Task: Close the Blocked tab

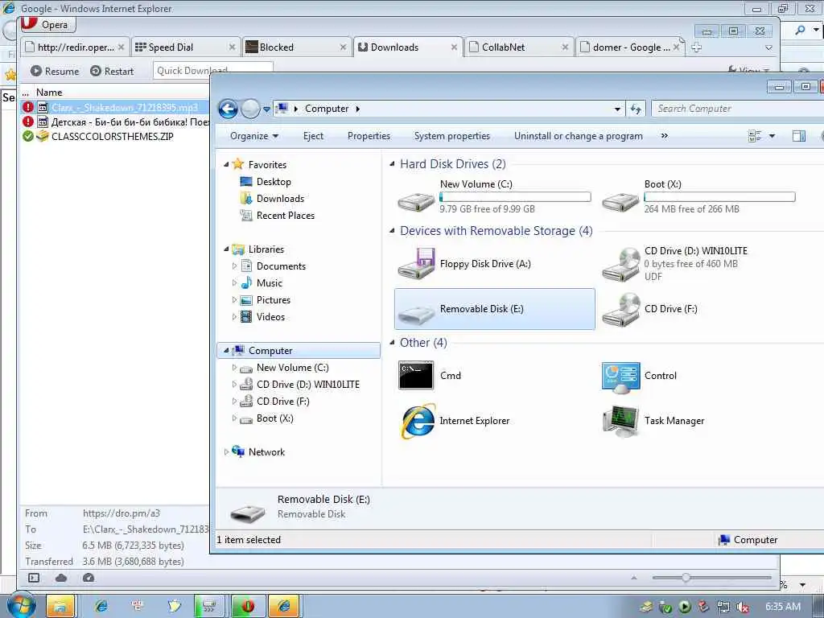Action: point(343,47)
